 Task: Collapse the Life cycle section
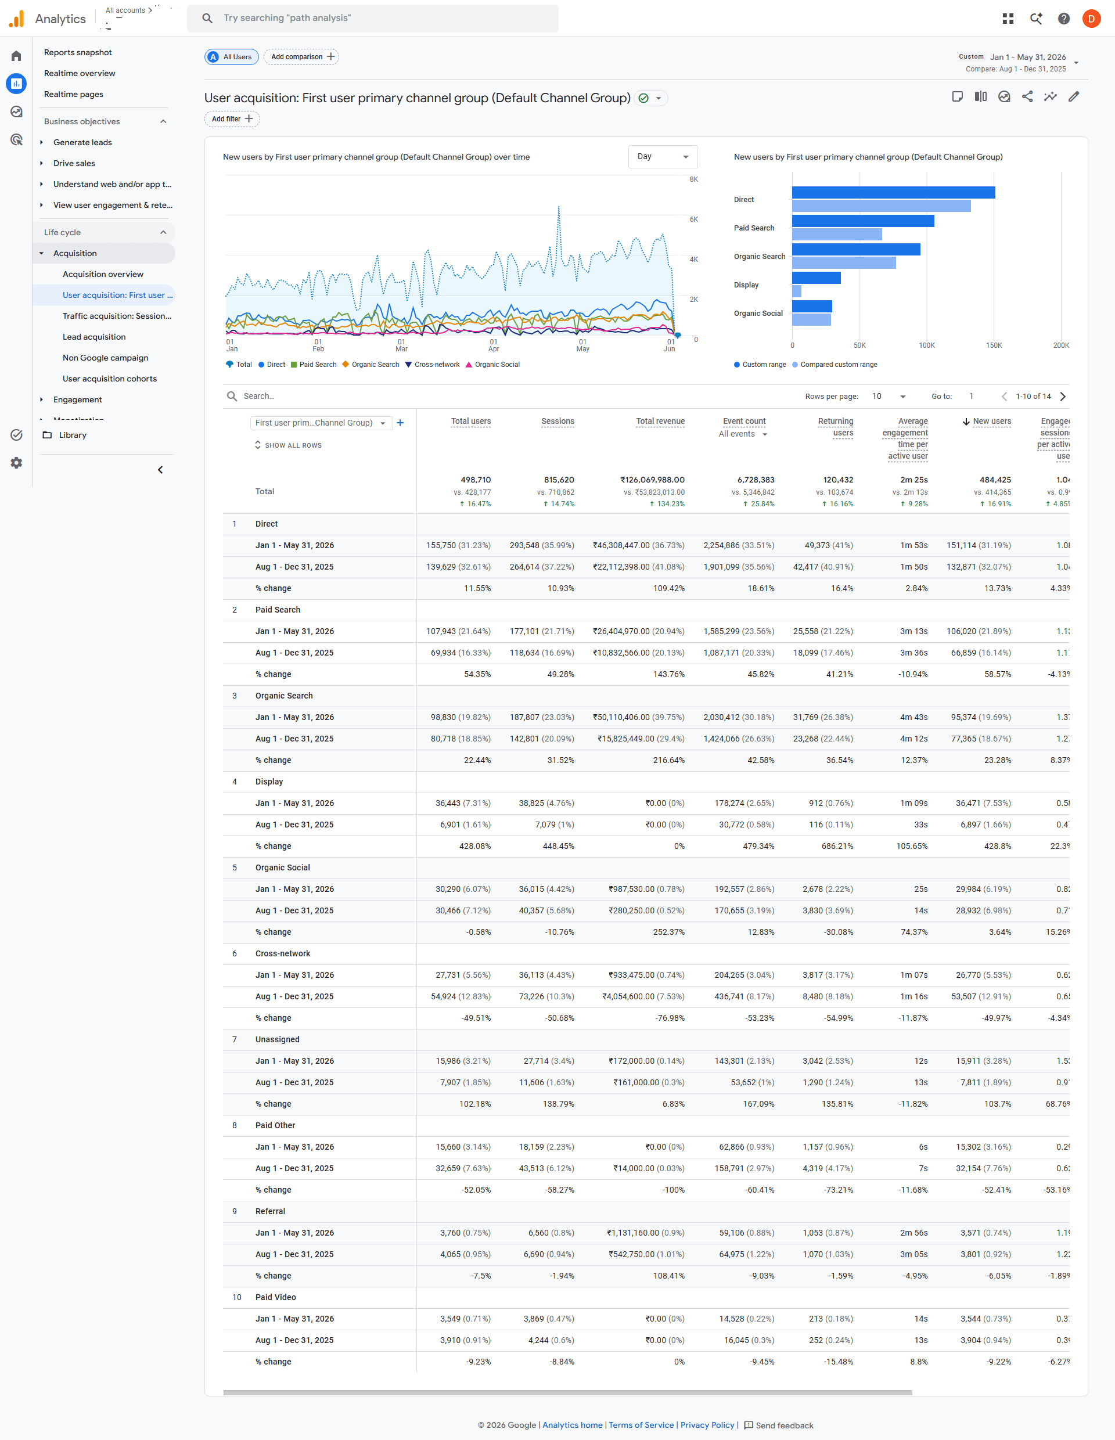pyautogui.click(x=164, y=232)
